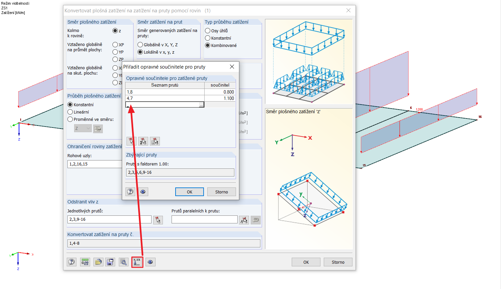Save settings with the floppy disk icon
The image size is (501, 289).
110,262
